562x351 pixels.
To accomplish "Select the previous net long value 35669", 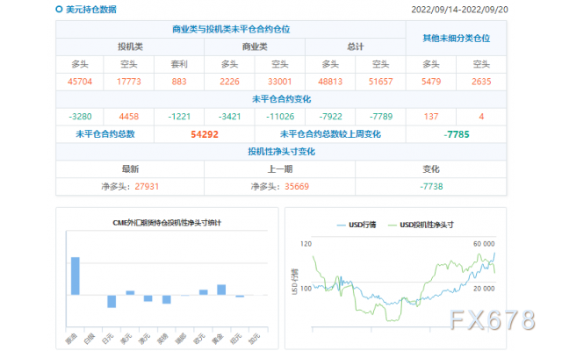I will pos(297,187).
